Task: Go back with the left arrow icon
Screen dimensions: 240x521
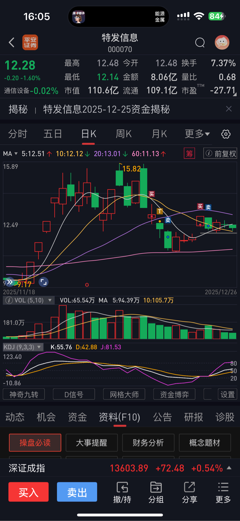Action: [12, 42]
